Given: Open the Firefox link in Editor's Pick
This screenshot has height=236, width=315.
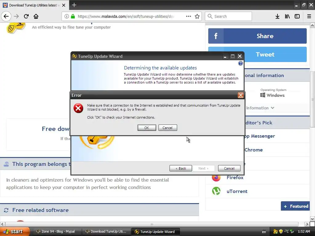Looking at the screenshot, I should (235, 178).
